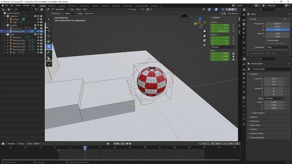Uncheck the Decor collection exclude checkbox
The image size is (292, 164).
point(35,35)
